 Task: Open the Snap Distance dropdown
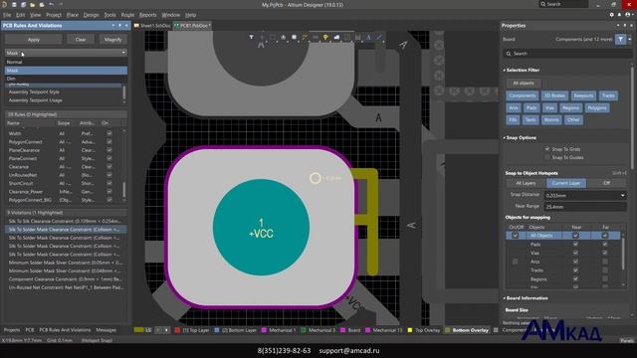pos(622,196)
